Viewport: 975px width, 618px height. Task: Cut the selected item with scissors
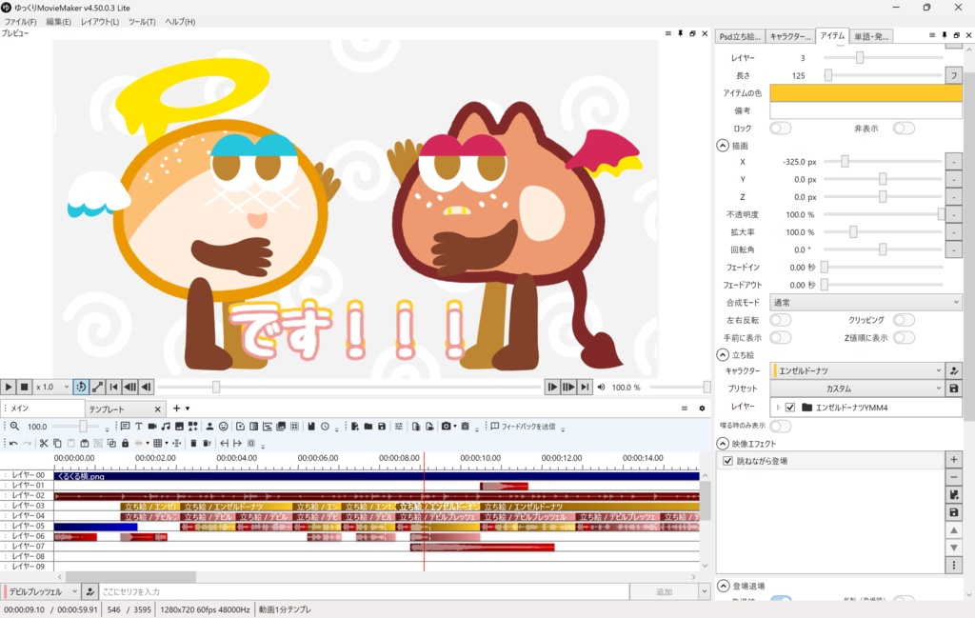[44, 444]
